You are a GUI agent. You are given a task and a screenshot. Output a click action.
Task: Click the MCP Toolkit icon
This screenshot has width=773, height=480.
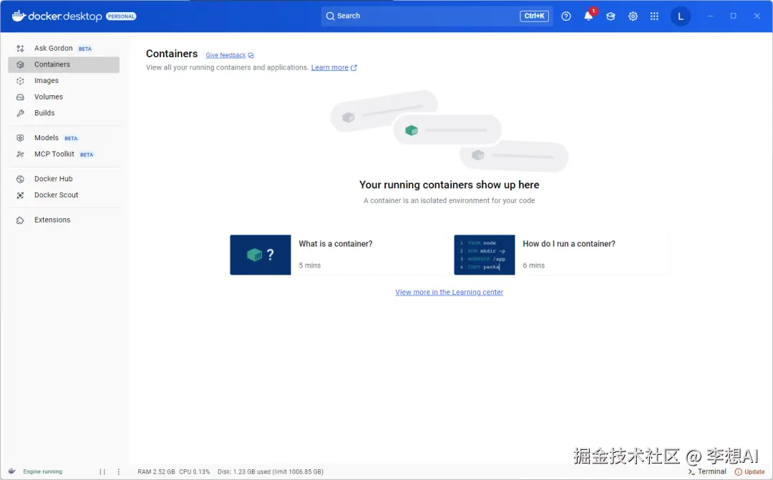20,155
